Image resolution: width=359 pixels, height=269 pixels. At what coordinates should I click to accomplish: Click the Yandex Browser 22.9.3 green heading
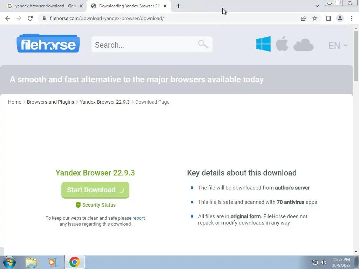tap(95, 173)
